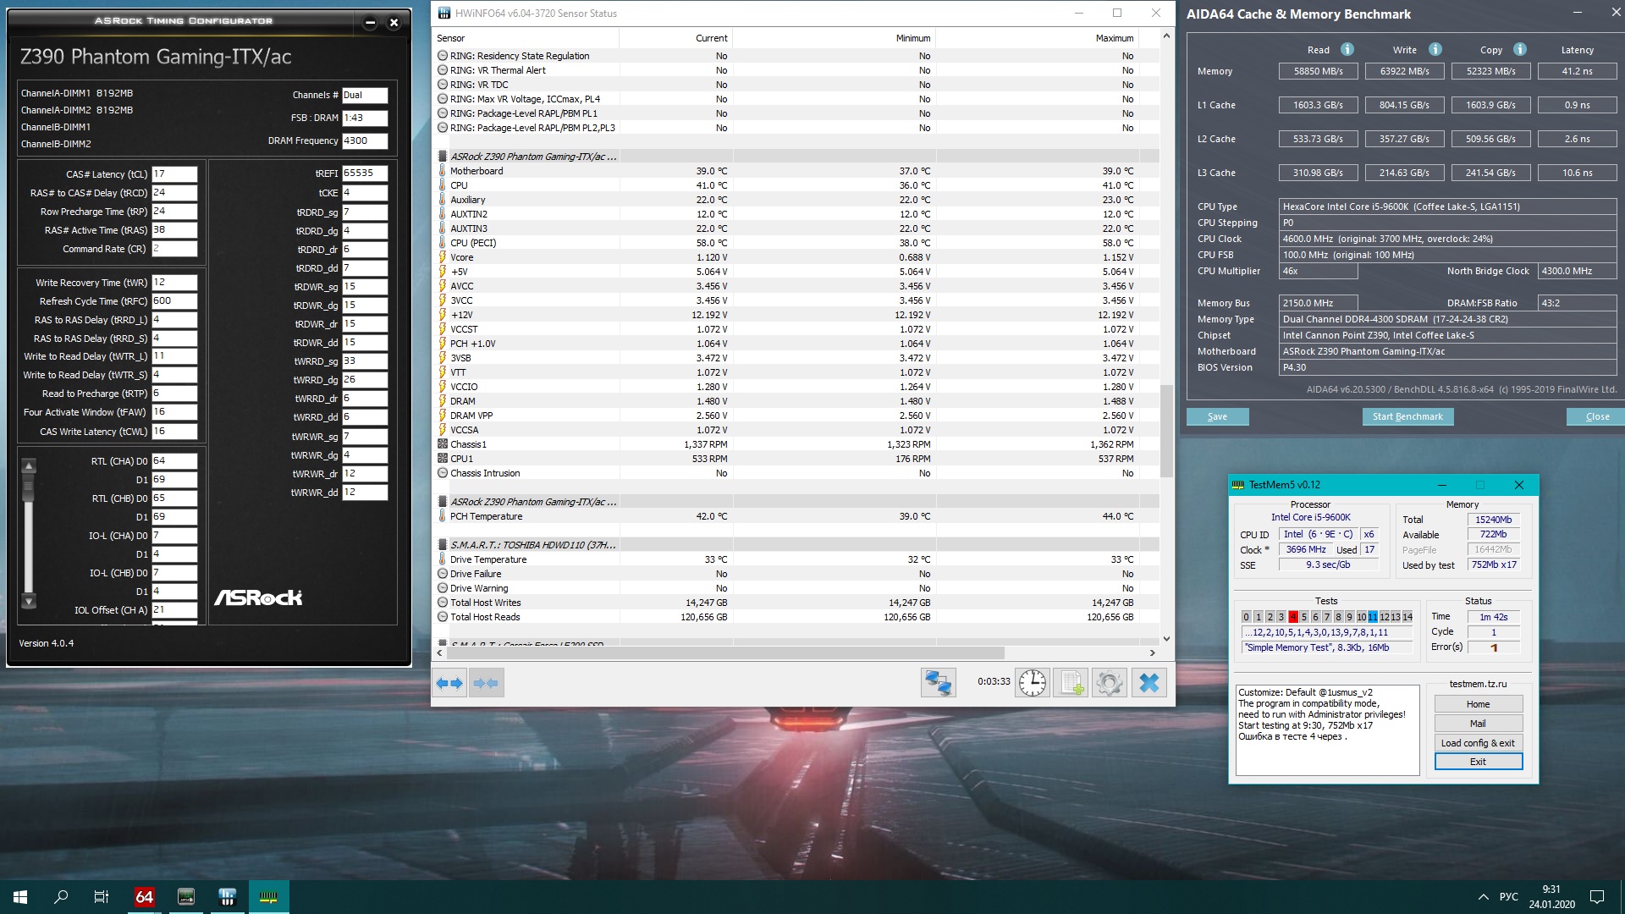Open the Home link button in TestMem5

[1478, 704]
